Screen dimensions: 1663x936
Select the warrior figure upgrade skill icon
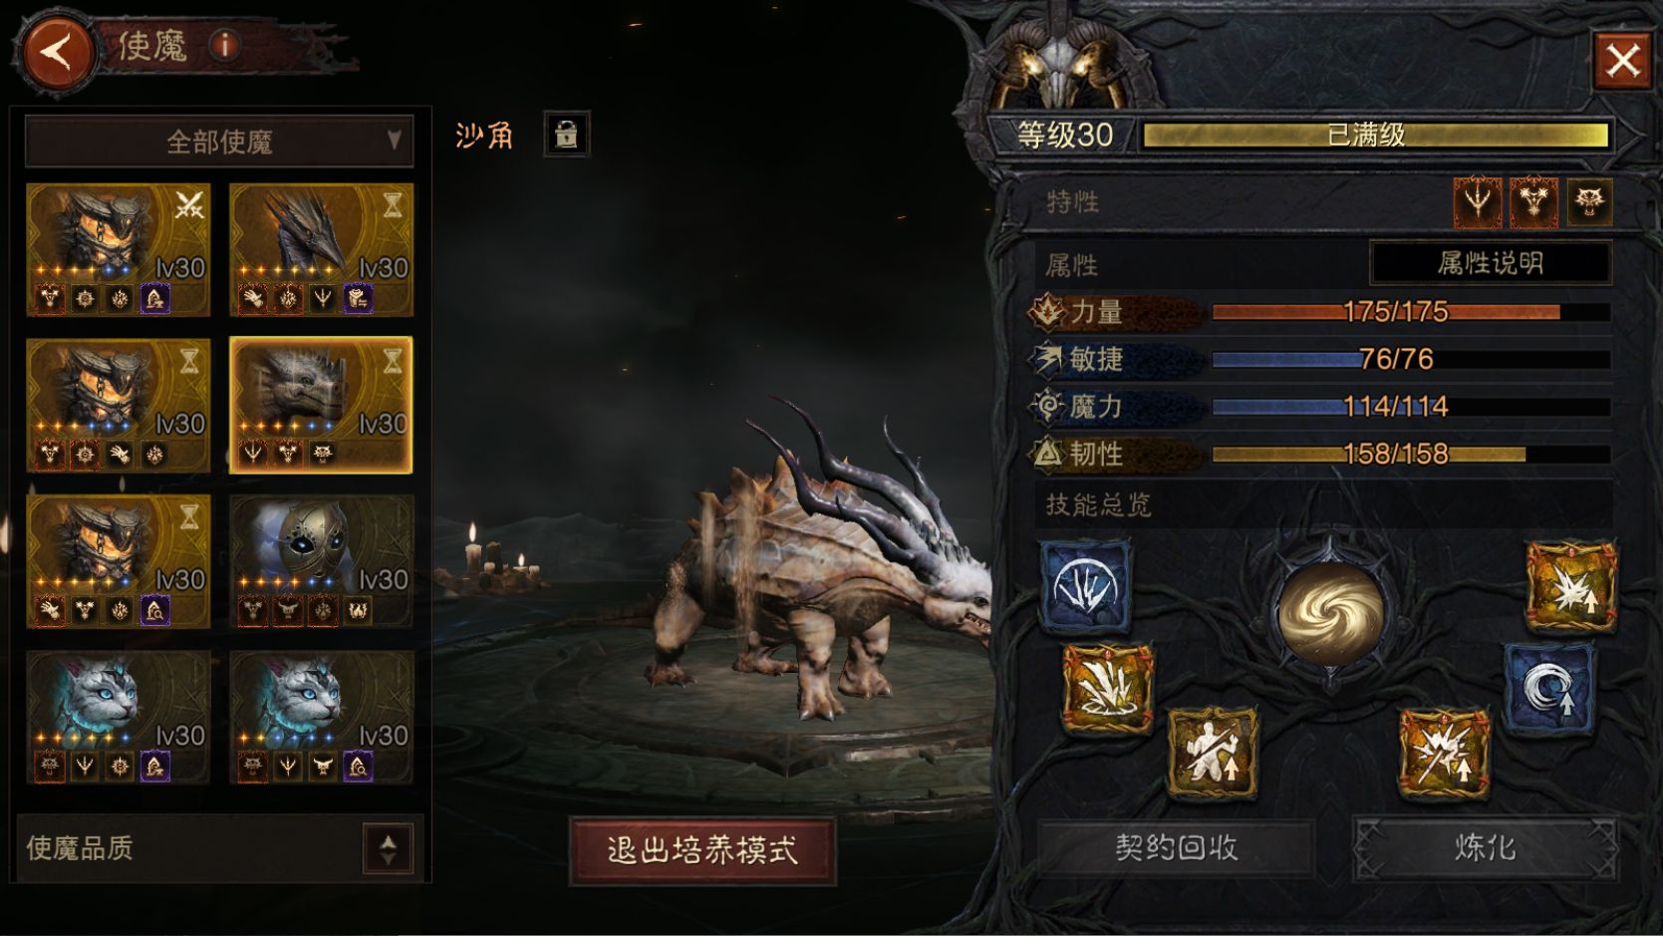click(1212, 753)
